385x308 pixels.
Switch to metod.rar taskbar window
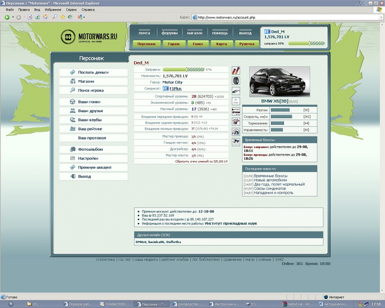pos(297,304)
